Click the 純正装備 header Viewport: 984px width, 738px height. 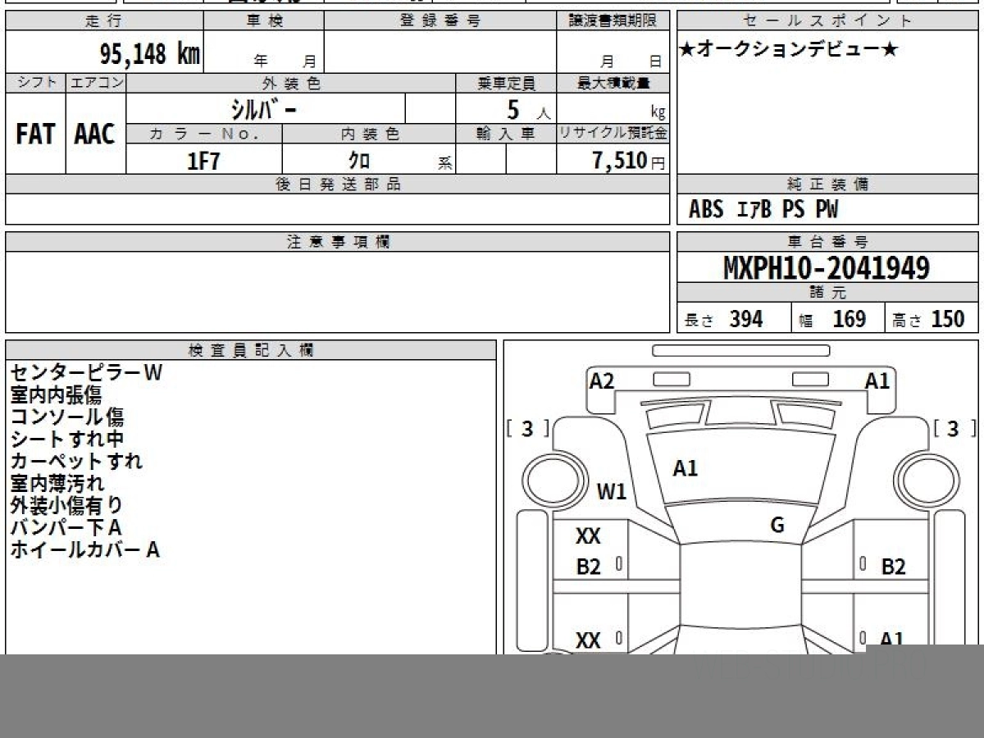pos(828,184)
